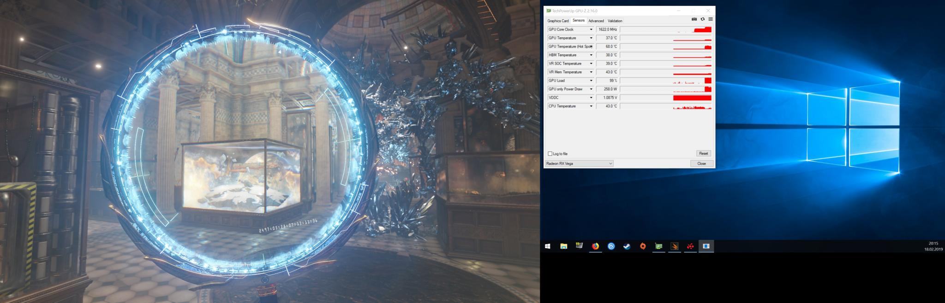Click the 68.0 °C hot spot value
The image size is (945, 303).
[607, 47]
